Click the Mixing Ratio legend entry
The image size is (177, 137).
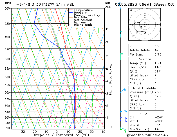click(x=83, y=25)
